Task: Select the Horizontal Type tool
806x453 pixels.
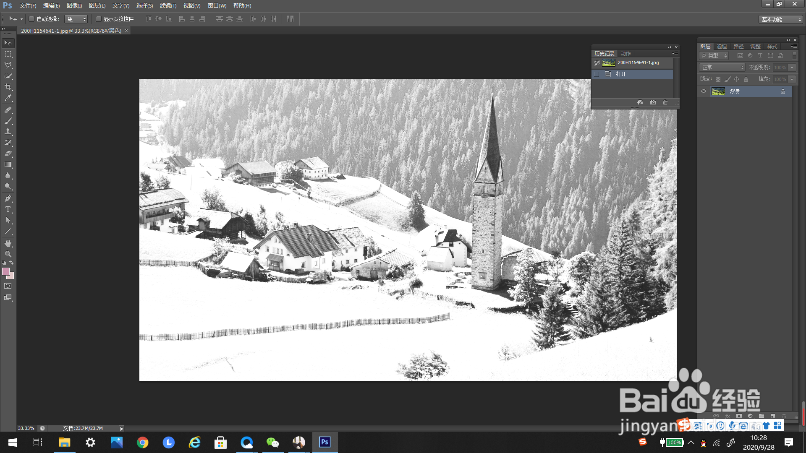Action: coord(8,209)
